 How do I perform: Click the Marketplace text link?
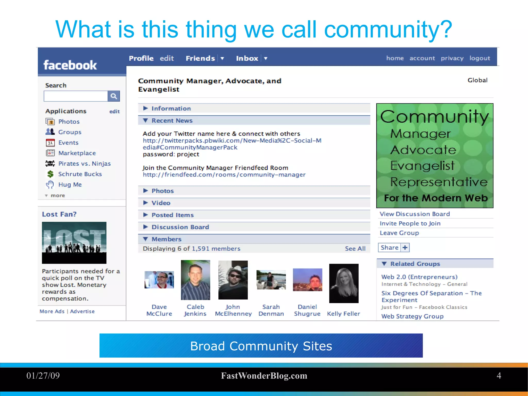(77, 153)
